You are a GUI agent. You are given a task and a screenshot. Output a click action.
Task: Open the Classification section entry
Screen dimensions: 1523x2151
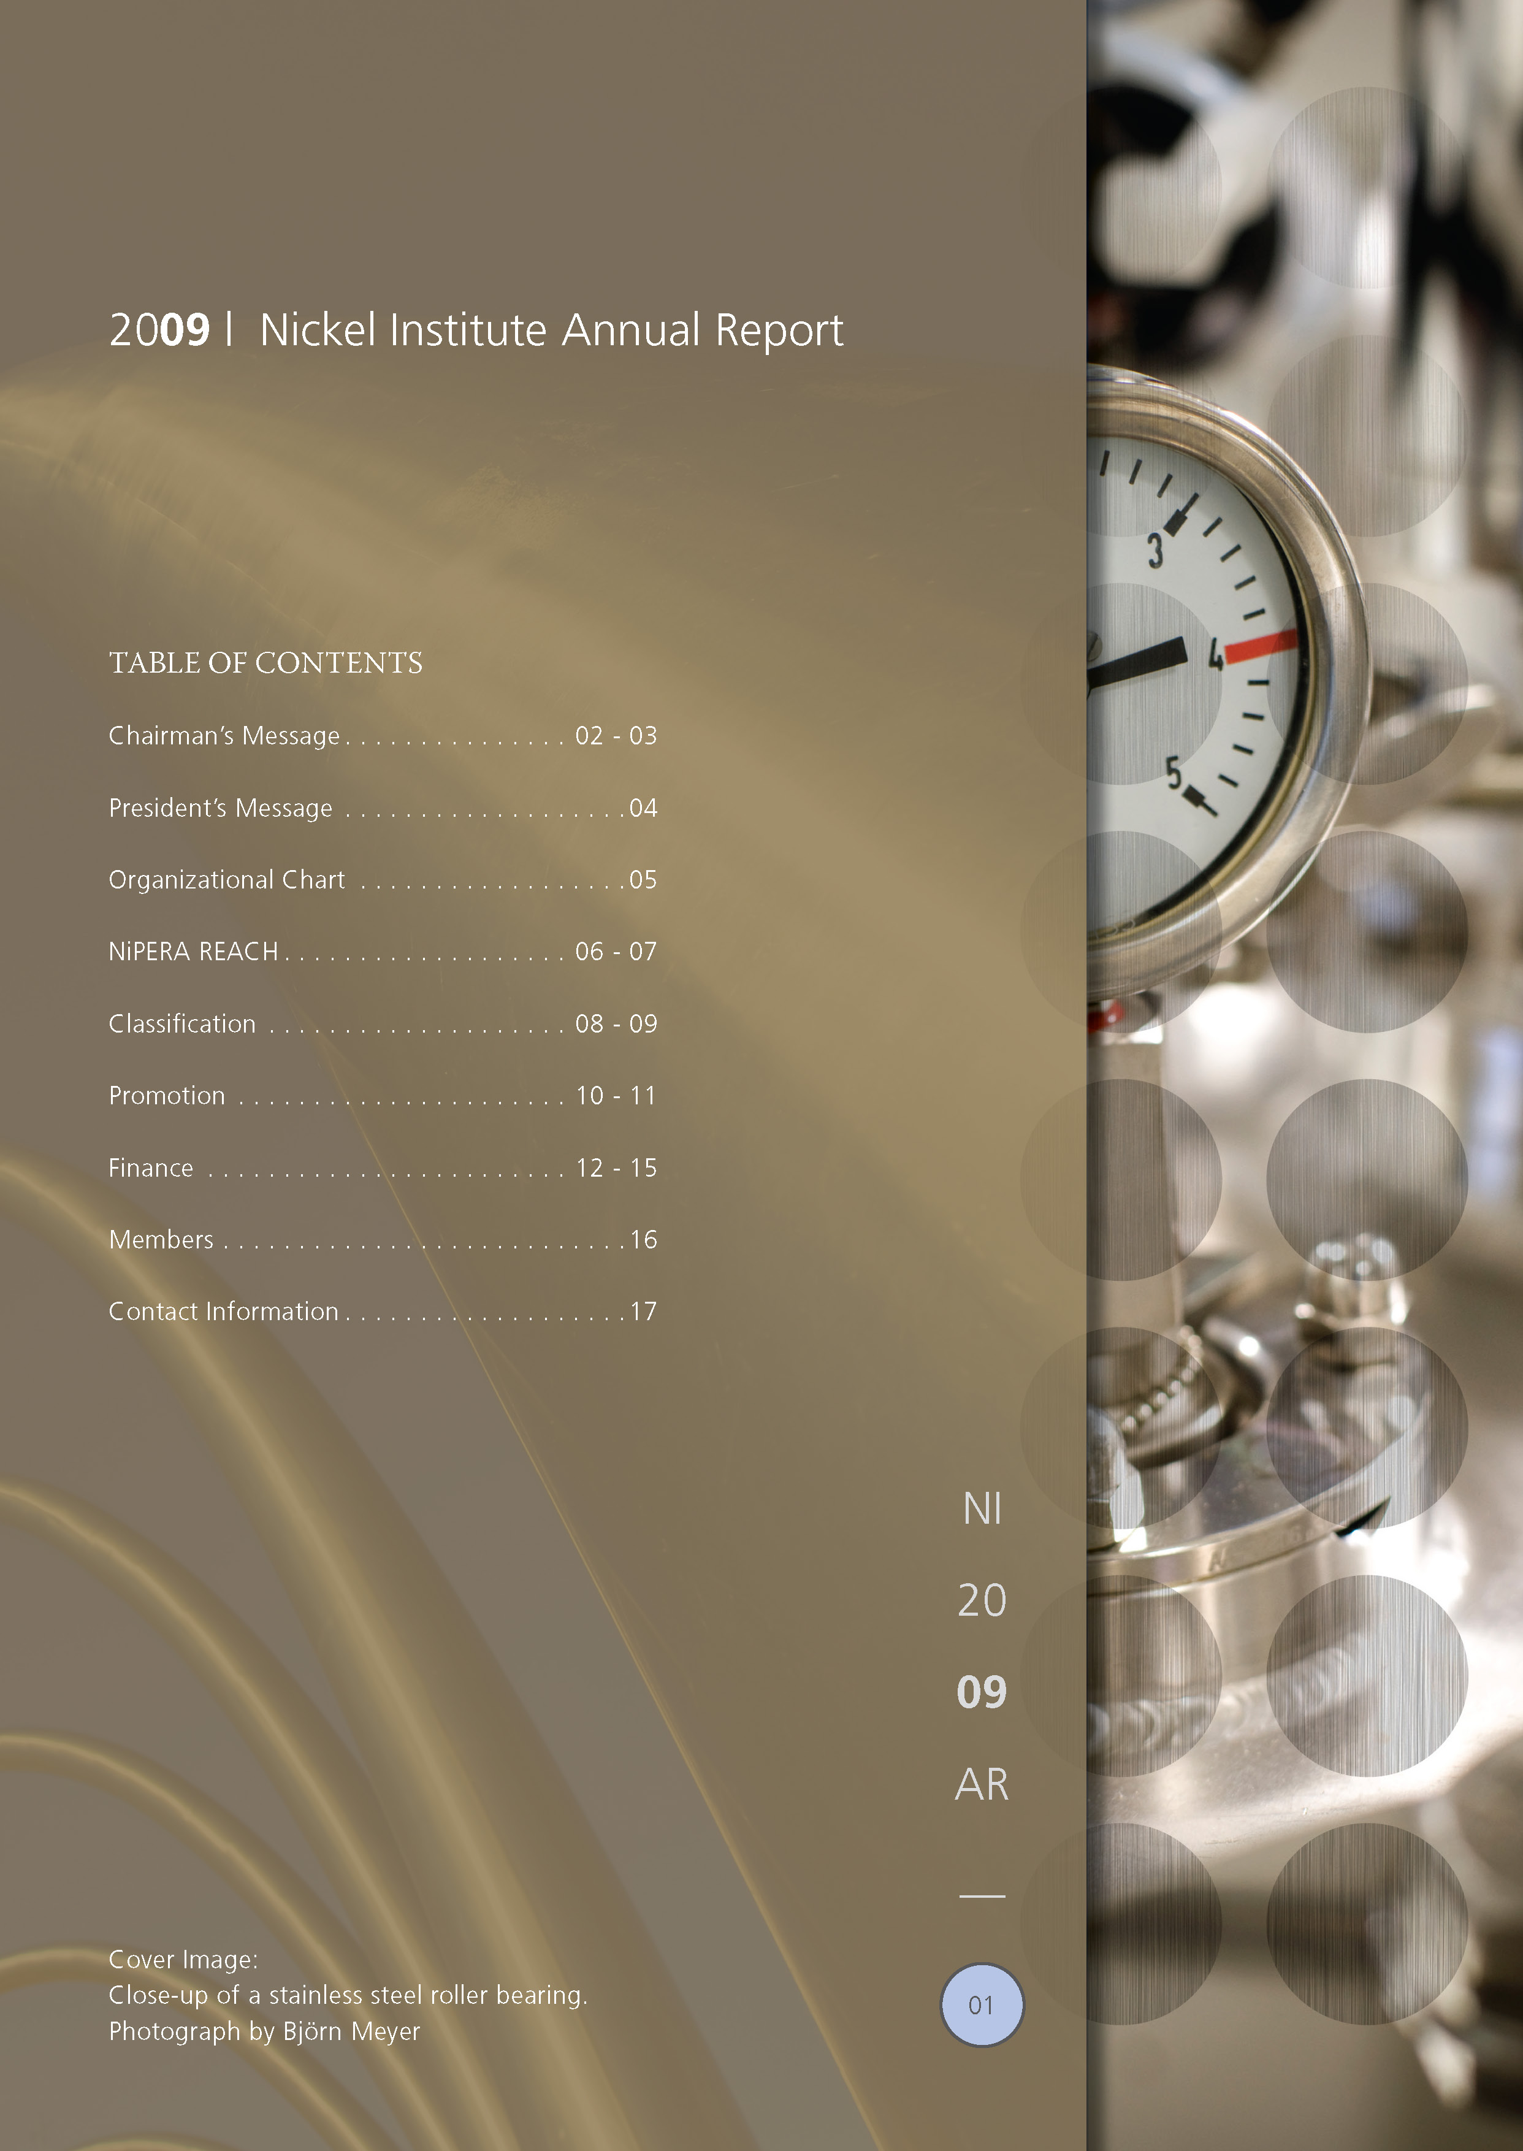pos(183,1024)
